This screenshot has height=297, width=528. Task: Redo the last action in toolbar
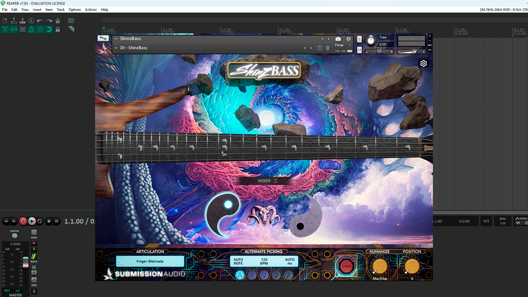tap(49, 21)
